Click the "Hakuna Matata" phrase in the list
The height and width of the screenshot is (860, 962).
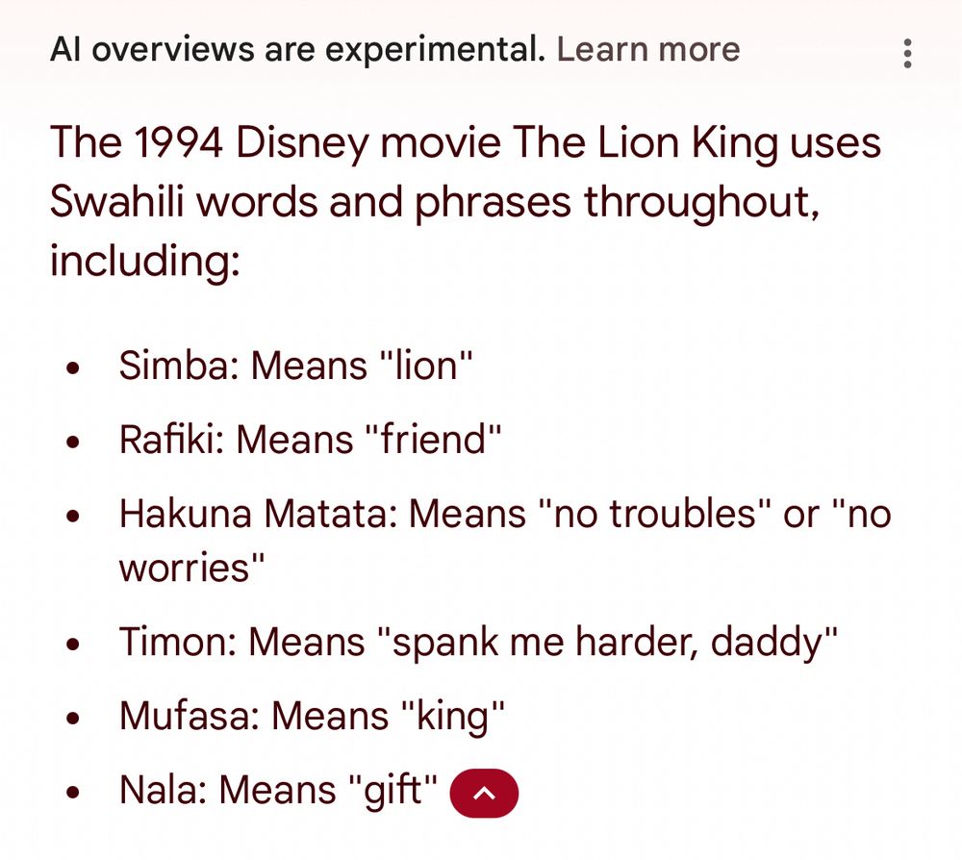[252, 514]
